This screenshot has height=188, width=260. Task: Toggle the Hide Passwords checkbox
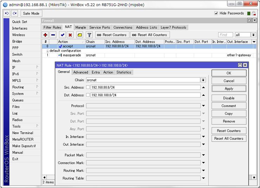(x=216, y=13)
